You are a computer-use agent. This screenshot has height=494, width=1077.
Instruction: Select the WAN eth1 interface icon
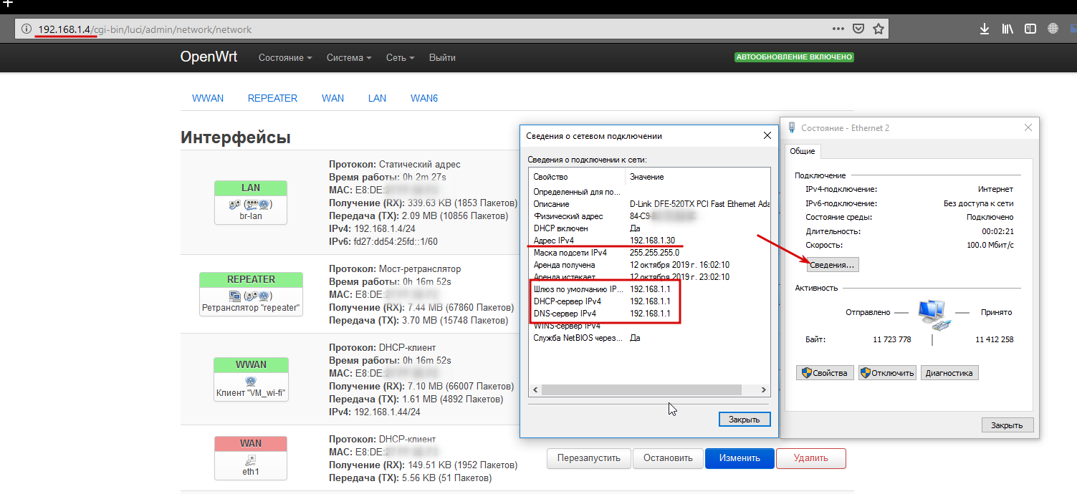pyautogui.click(x=250, y=458)
